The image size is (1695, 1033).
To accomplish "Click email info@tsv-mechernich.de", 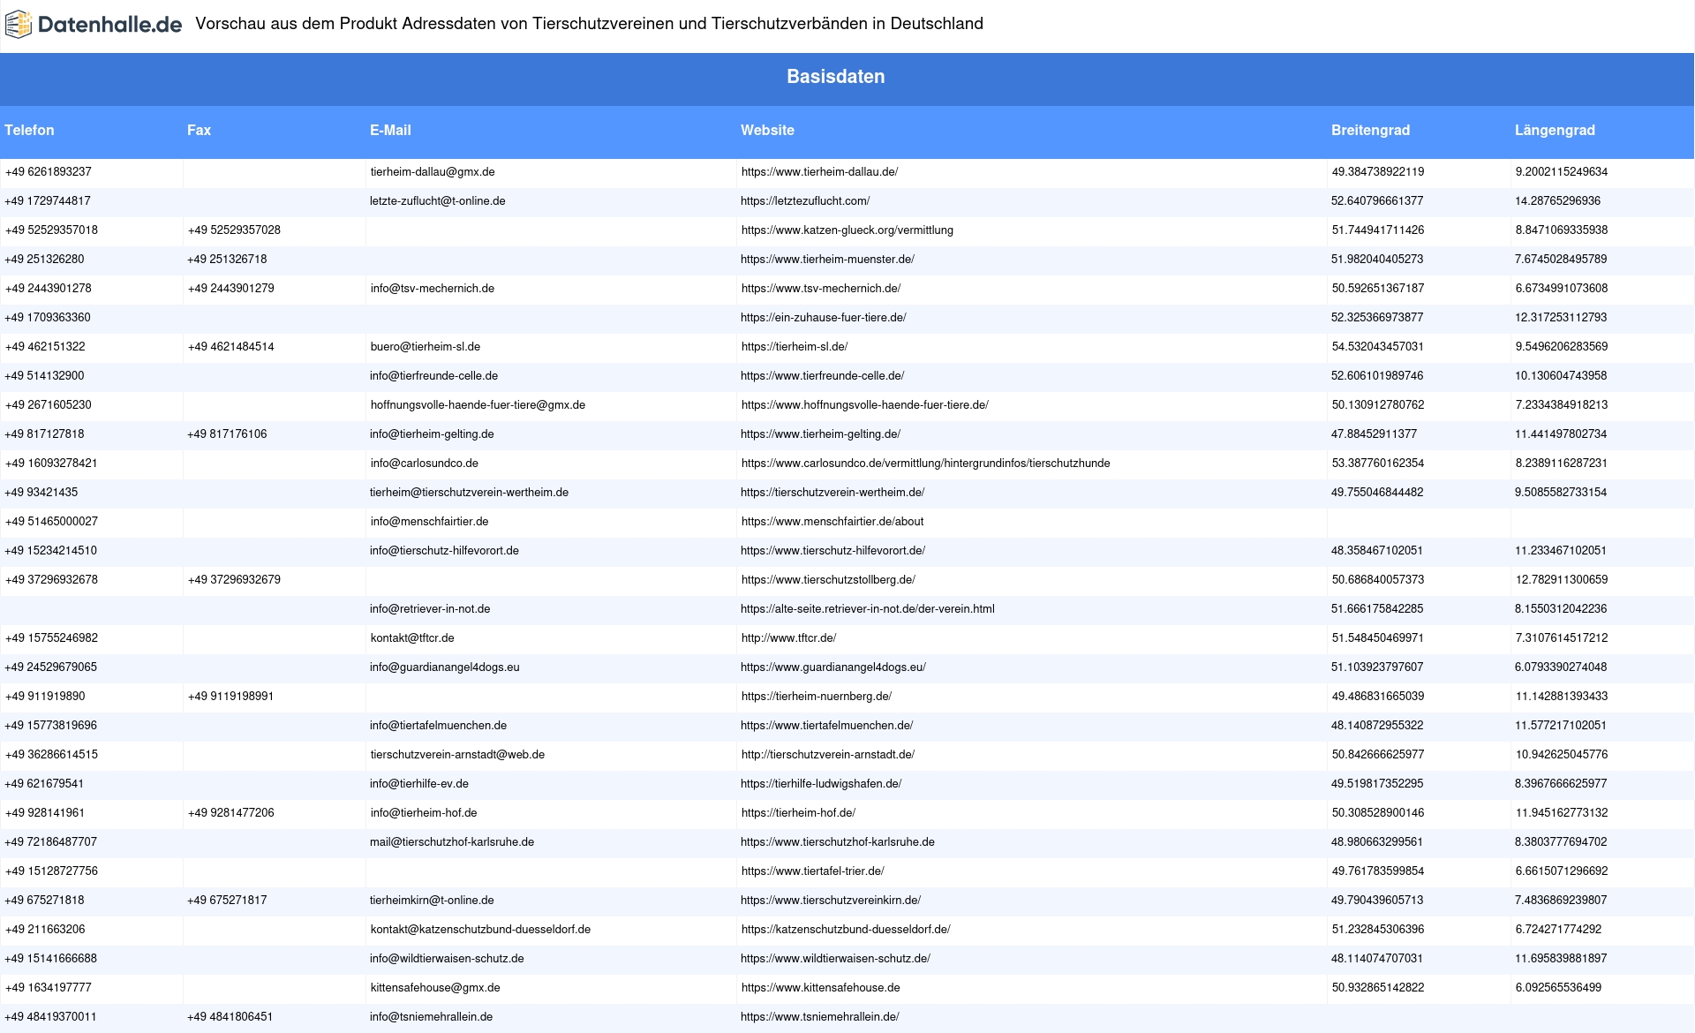I will point(433,289).
